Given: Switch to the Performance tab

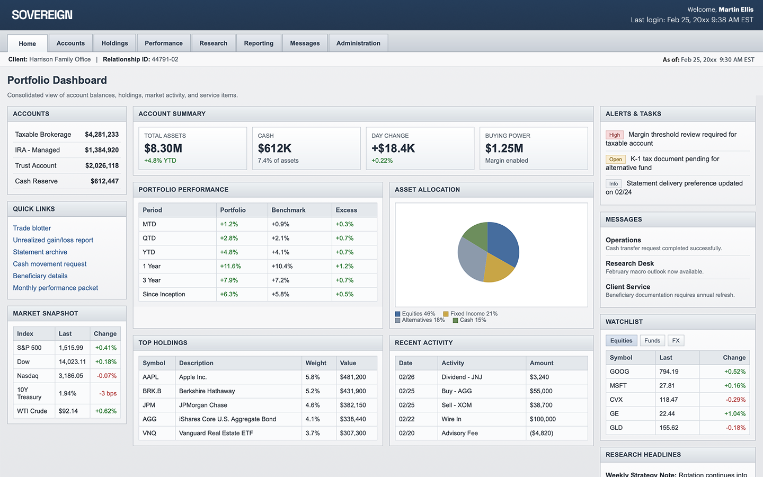Looking at the screenshot, I should pos(163,43).
